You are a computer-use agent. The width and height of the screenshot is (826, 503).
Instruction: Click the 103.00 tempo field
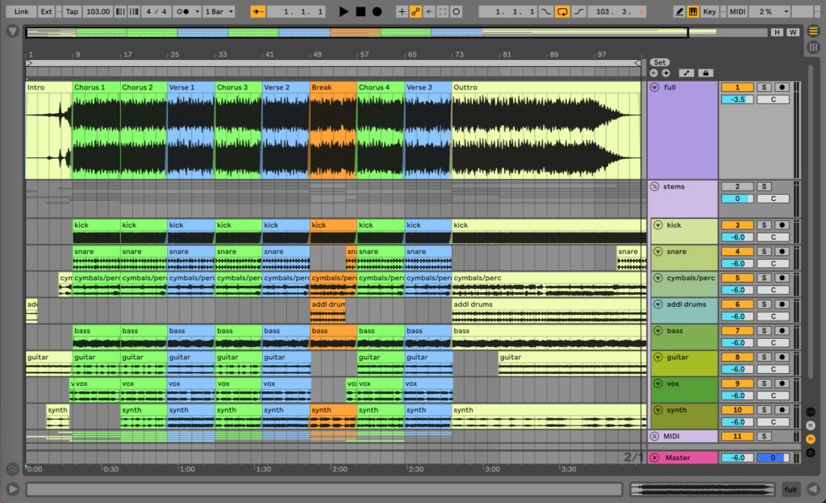(98, 11)
